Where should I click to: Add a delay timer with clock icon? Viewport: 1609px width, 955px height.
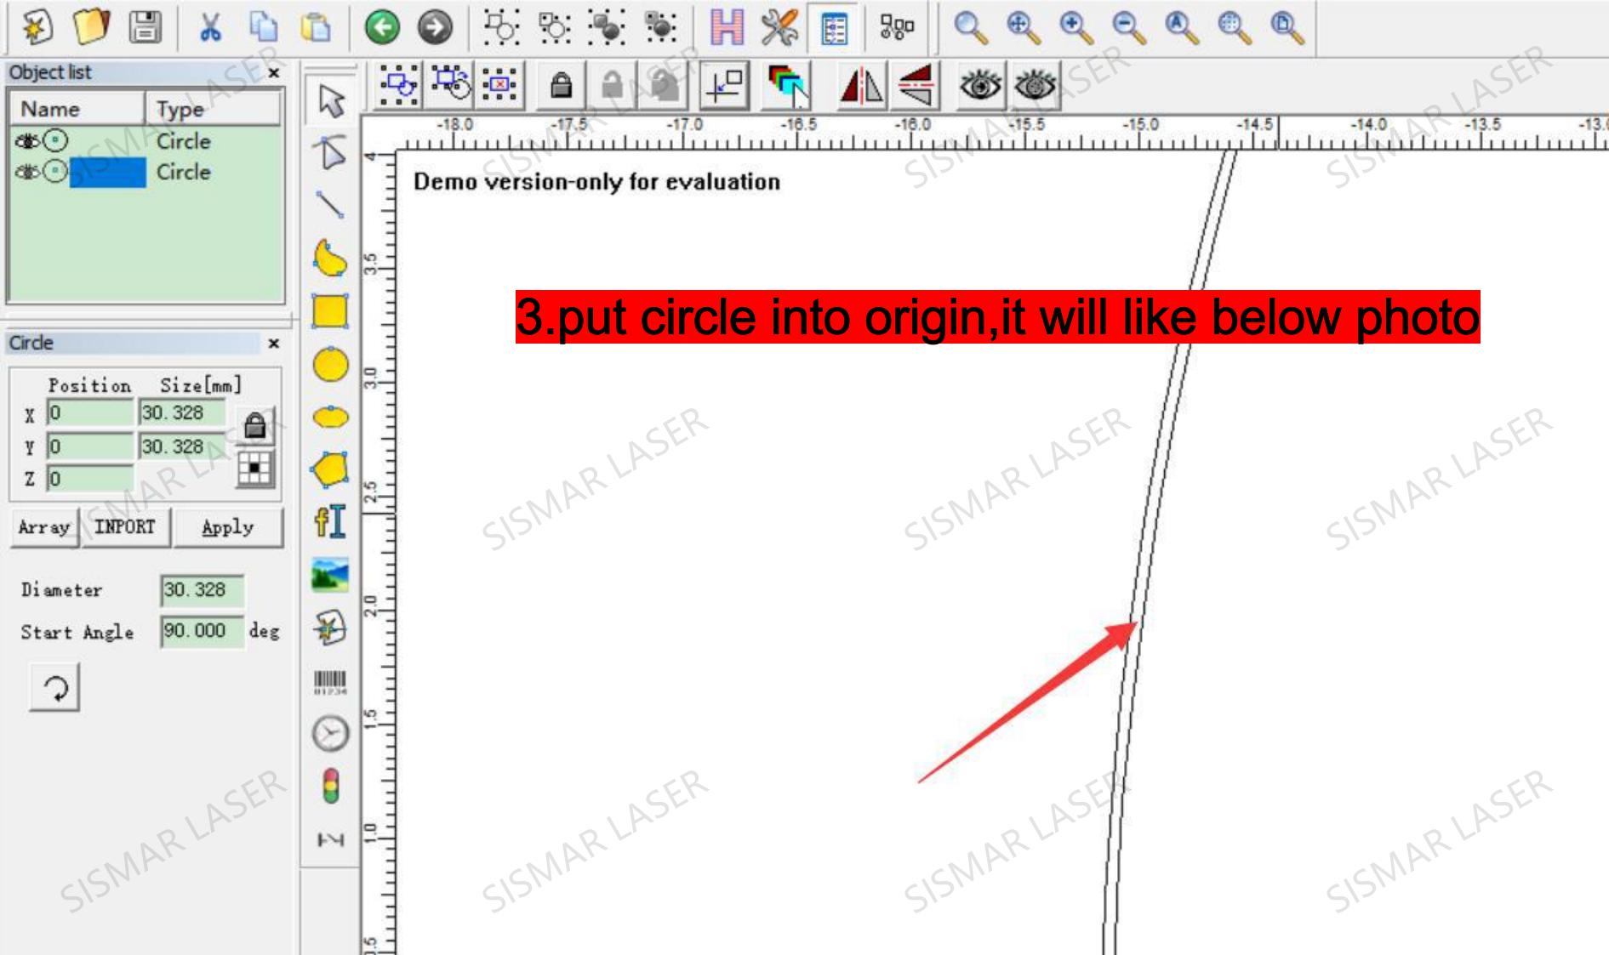tap(330, 733)
